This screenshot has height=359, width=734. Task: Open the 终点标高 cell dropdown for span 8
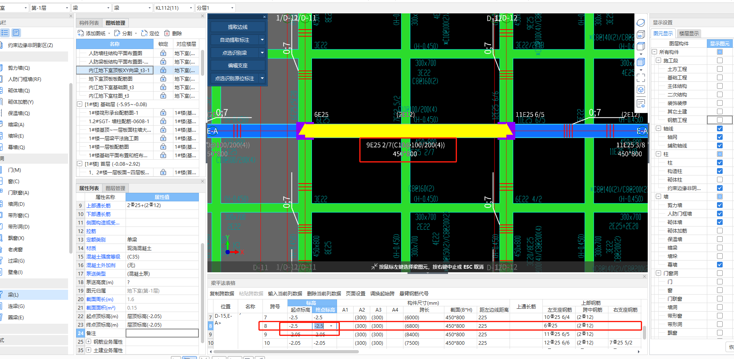pos(331,326)
